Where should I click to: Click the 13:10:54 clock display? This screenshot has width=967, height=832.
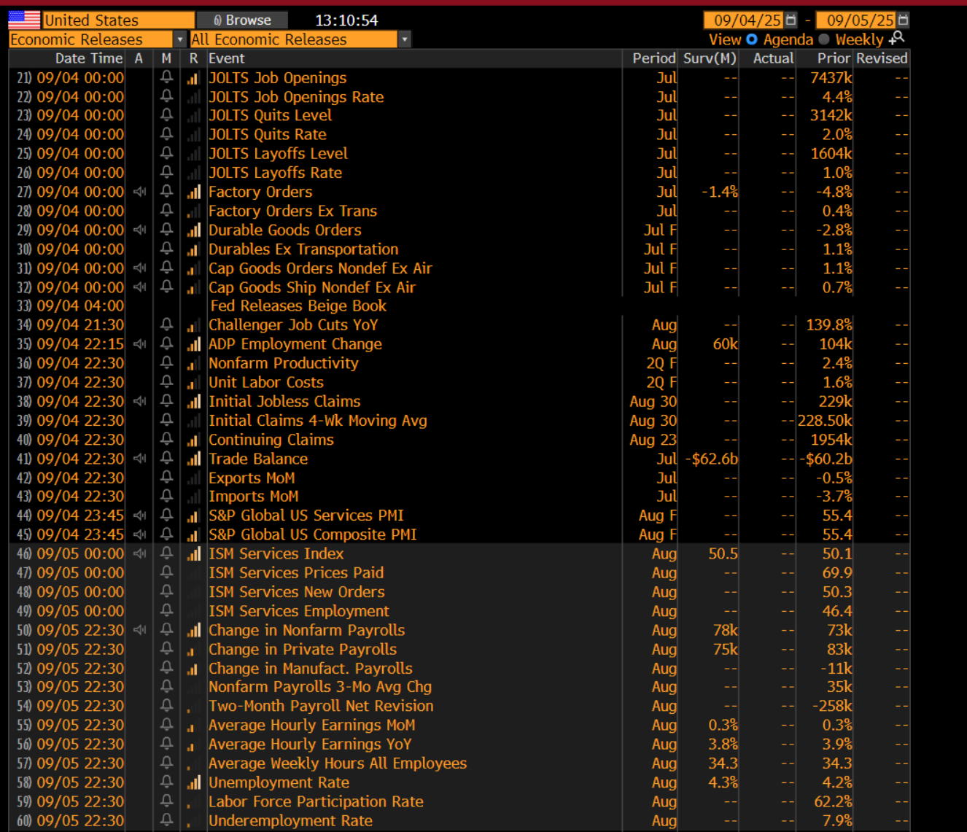tap(346, 20)
